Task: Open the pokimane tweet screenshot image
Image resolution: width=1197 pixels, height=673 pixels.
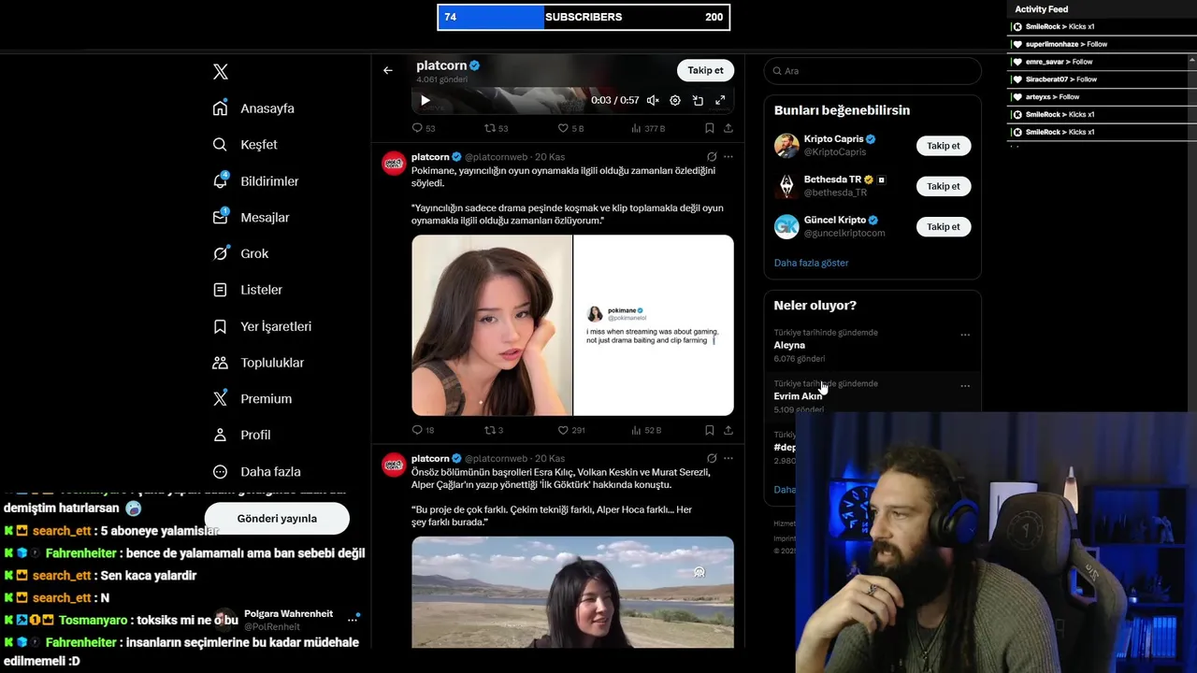Action: click(x=654, y=325)
